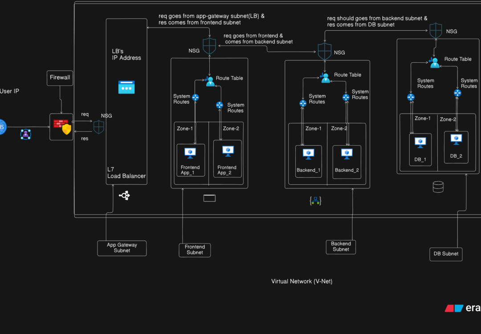Select System Routes icon above Frontend Zone-2

[220, 105]
